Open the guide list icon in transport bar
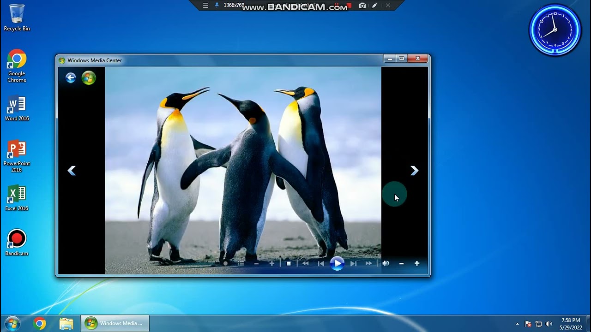Screen dimensions: 591x332 click(241, 264)
